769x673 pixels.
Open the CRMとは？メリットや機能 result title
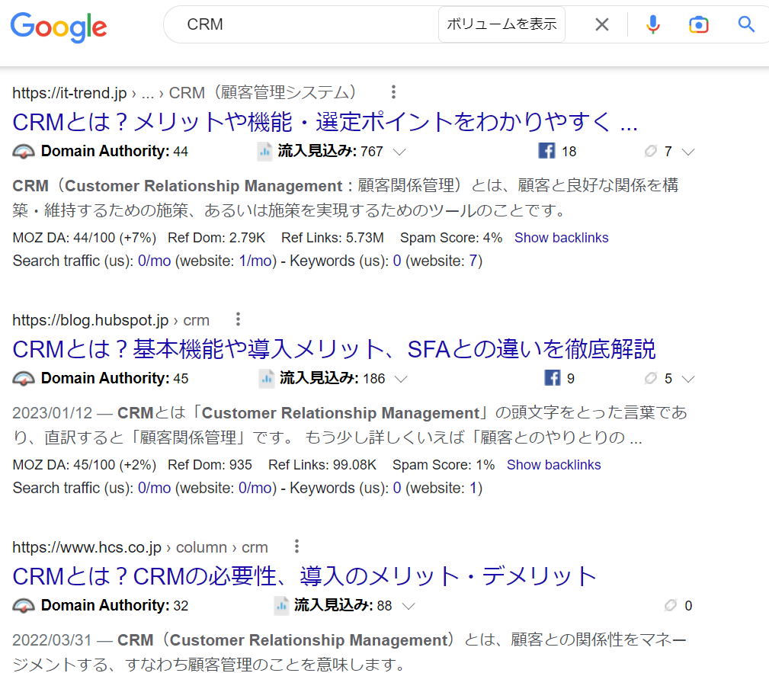325,122
